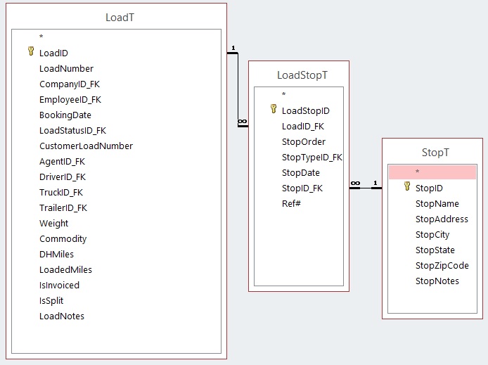
Task: Click LoadID_FK in LoadStopT
Action: click(x=303, y=126)
